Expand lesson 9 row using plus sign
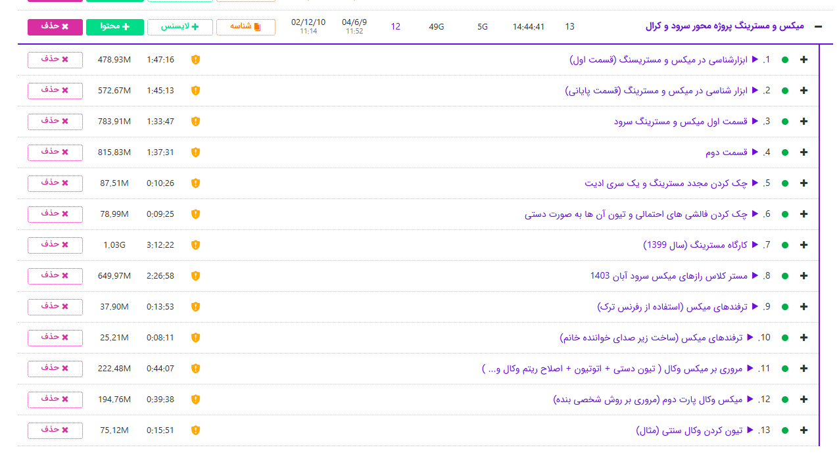Viewport: 837px width, 460px height. 803,307
